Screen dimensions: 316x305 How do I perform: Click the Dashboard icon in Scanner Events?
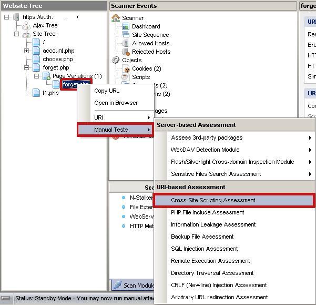126,26
